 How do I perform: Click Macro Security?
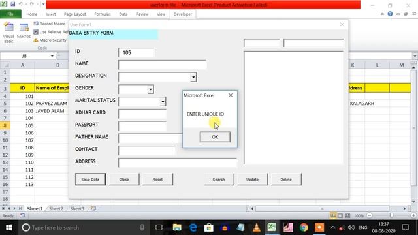(50, 40)
